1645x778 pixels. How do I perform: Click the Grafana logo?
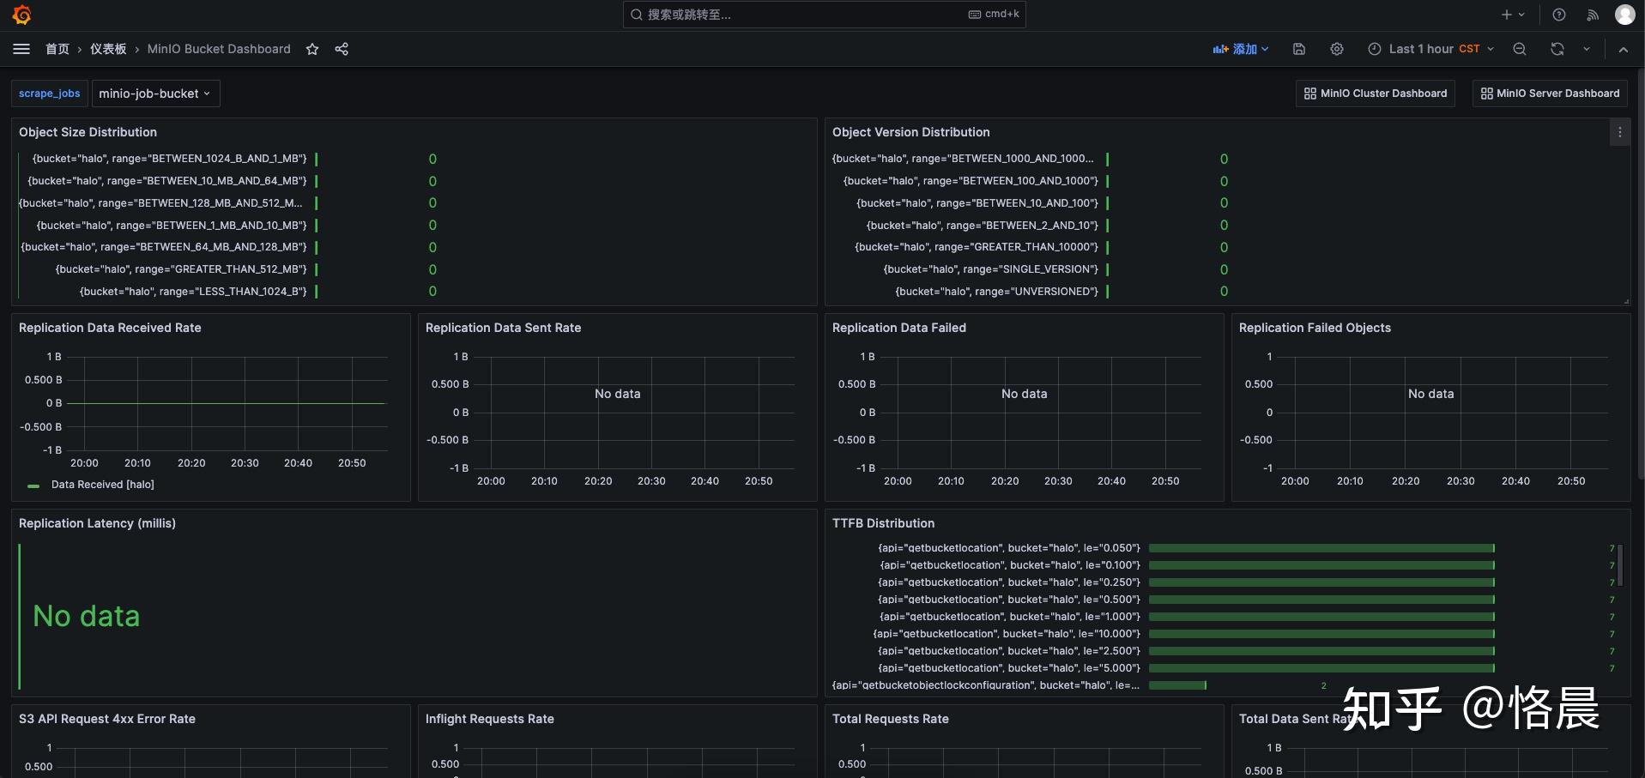[21, 15]
